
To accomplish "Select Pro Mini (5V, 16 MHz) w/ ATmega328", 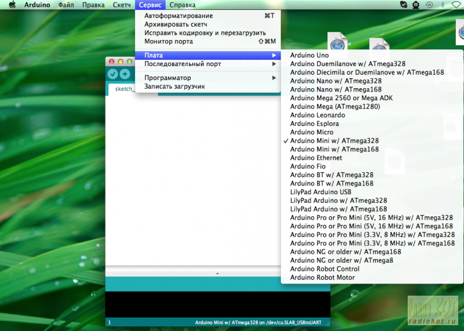I will (372, 218).
